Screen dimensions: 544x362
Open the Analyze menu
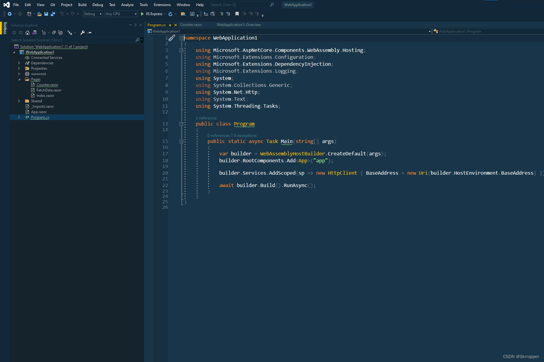point(127,5)
